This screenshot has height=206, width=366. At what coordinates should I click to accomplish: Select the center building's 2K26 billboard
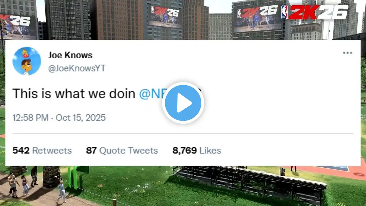pyautogui.click(x=165, y=16)
